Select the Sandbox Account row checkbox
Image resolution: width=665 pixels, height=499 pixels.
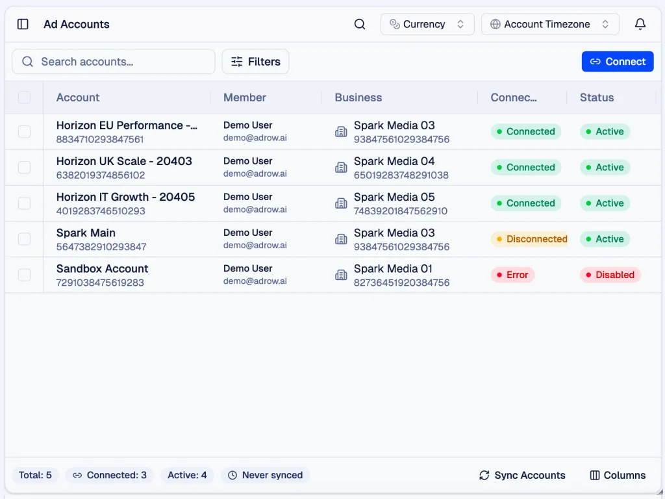24,274
